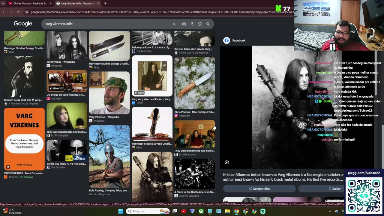Image resolution: width=384 pixels, height=216 pixels.
Task: Click the YouTube source label
Action: [x=55, y=99]
